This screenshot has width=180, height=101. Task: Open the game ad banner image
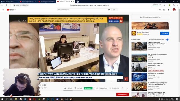[x=150, y=26]
